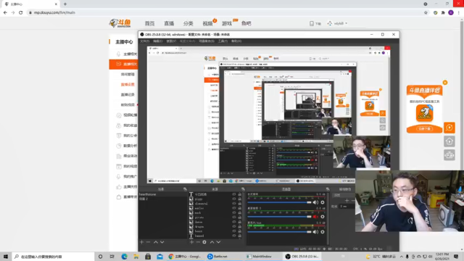Image resolution: width=464 pixels, height=261 pixels.
Task: Show hidden system tray icons chevron
Action: [401, 256]
